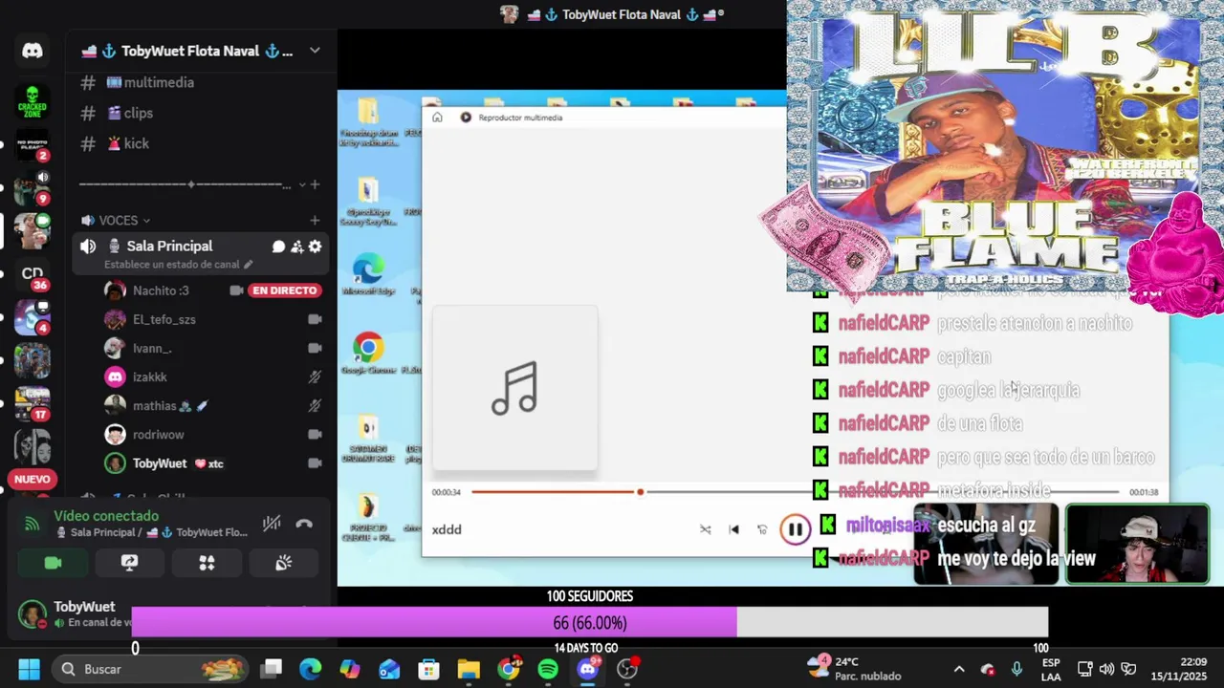The image size is (1224, 688).
Task: Click the voice connection signal icon
Action: tap(32, 524)
